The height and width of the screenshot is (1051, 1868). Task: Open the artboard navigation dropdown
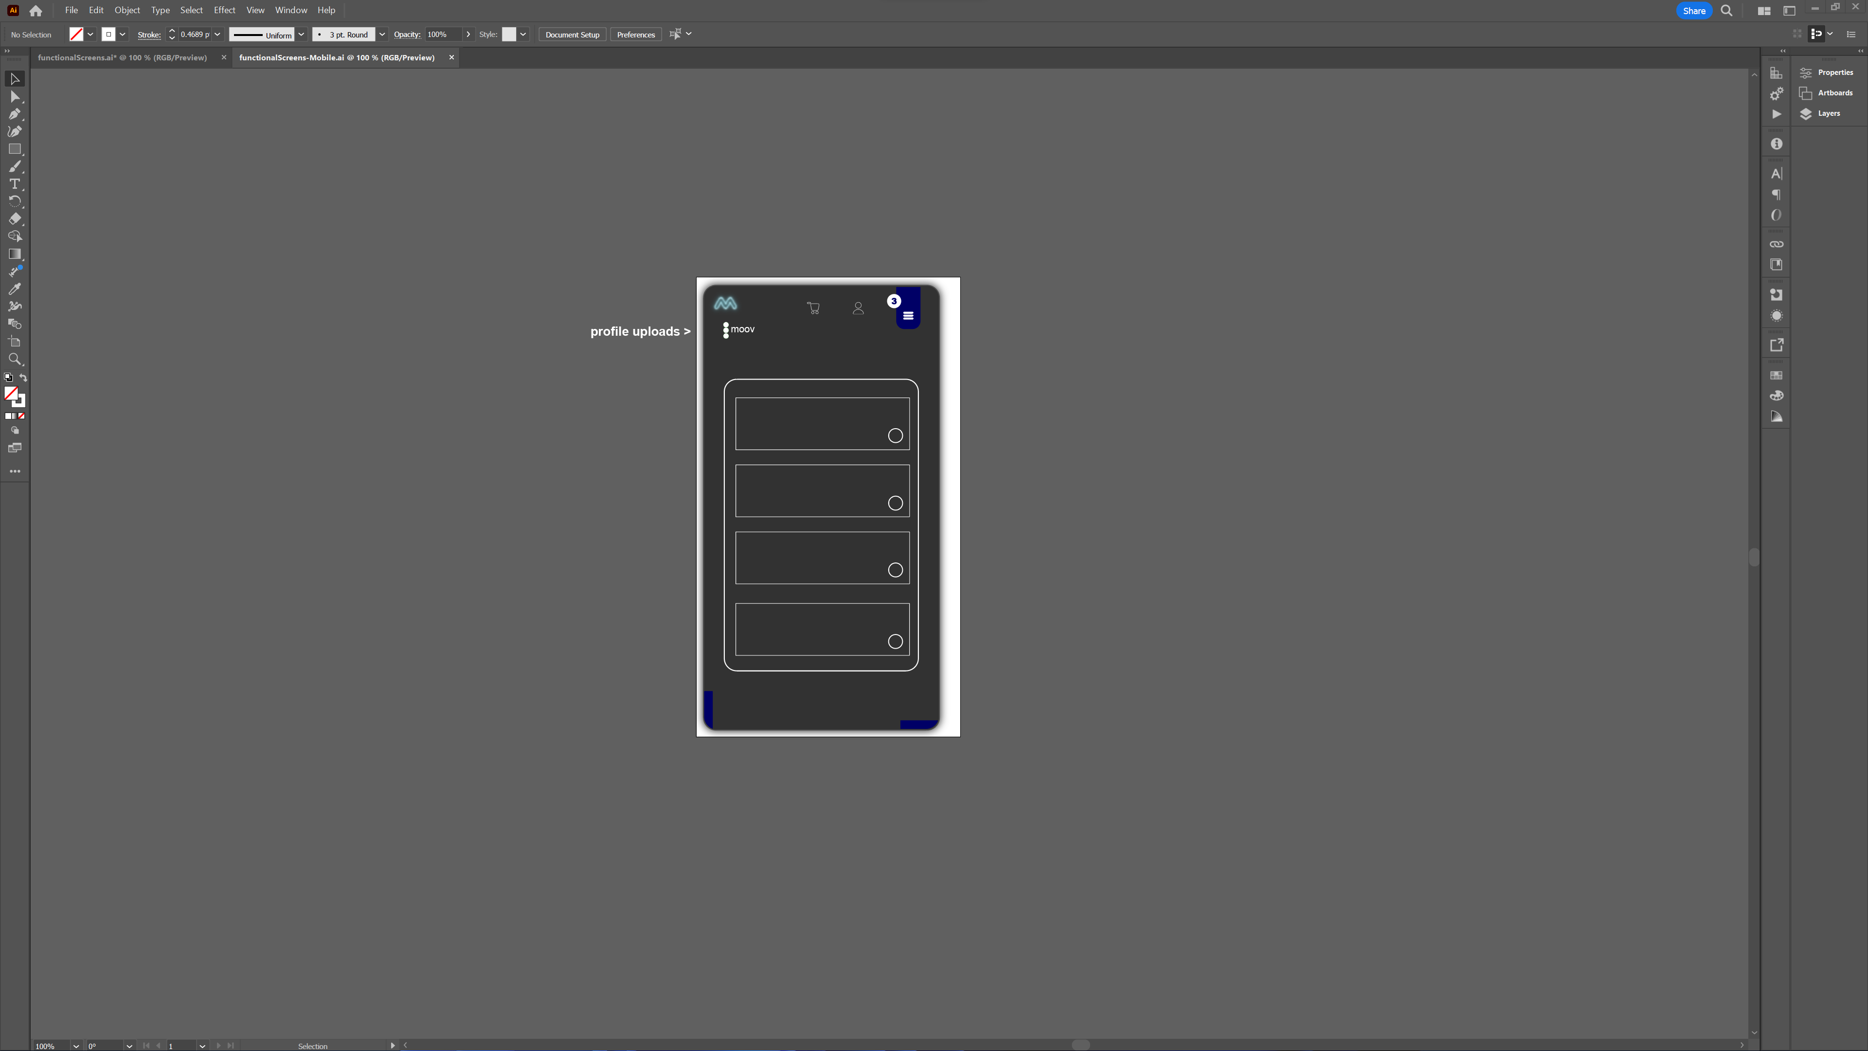(202, 1046)
